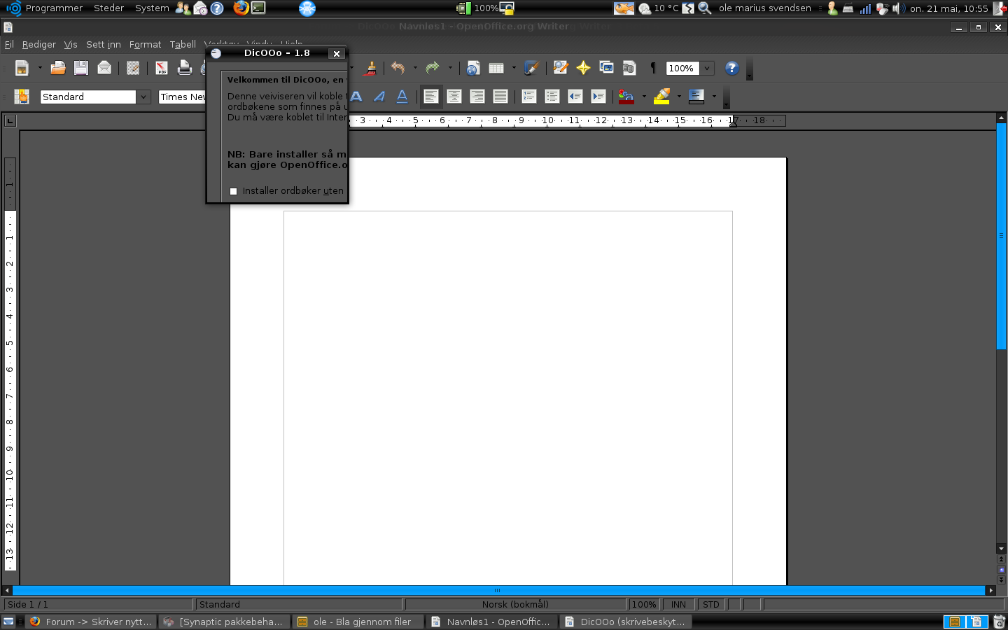Image resolution: width=1008 pixels, height=630 pixels.
Task: Insert a table with grid icon
Action: click(496, 68)
